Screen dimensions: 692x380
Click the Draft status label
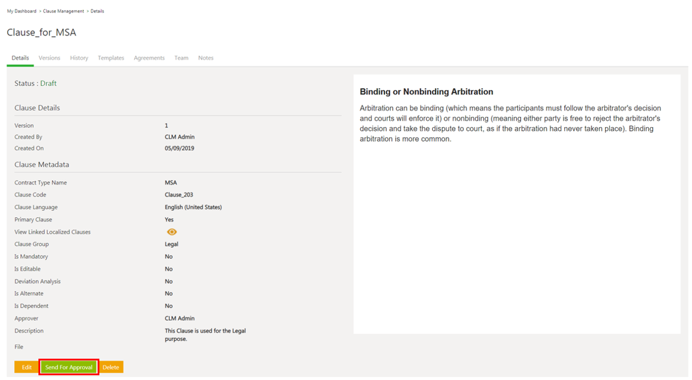click(x=48, y=83)
